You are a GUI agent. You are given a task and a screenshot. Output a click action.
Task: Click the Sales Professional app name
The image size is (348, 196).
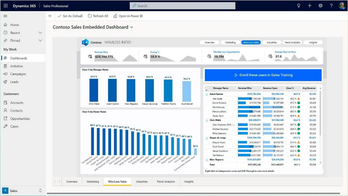click(x=56, y=6)
